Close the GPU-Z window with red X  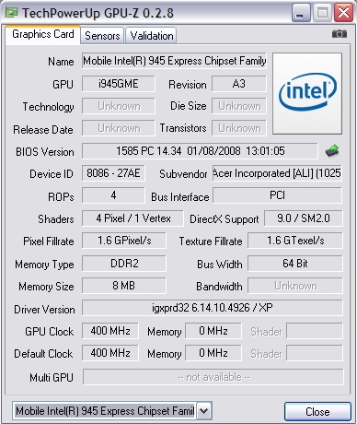343,13
